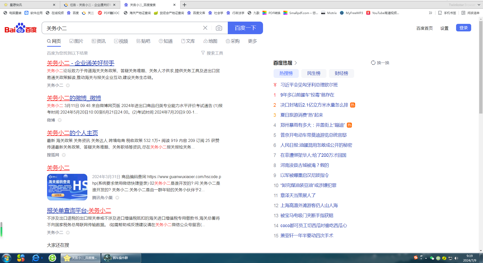
Task: Open result 关务小二的微博_微博
Action: (x=74, y=98)
